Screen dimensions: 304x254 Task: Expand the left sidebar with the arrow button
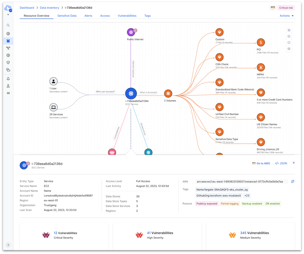8,245
